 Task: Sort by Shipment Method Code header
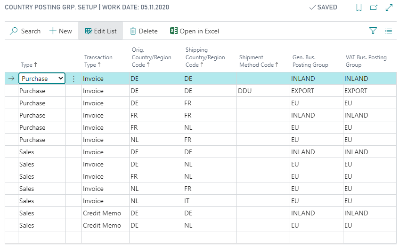tap(259, 61)
